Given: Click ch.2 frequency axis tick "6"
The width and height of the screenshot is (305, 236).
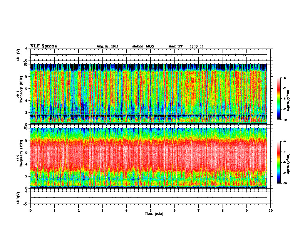Looking at the screenshot, I should 27,152.
